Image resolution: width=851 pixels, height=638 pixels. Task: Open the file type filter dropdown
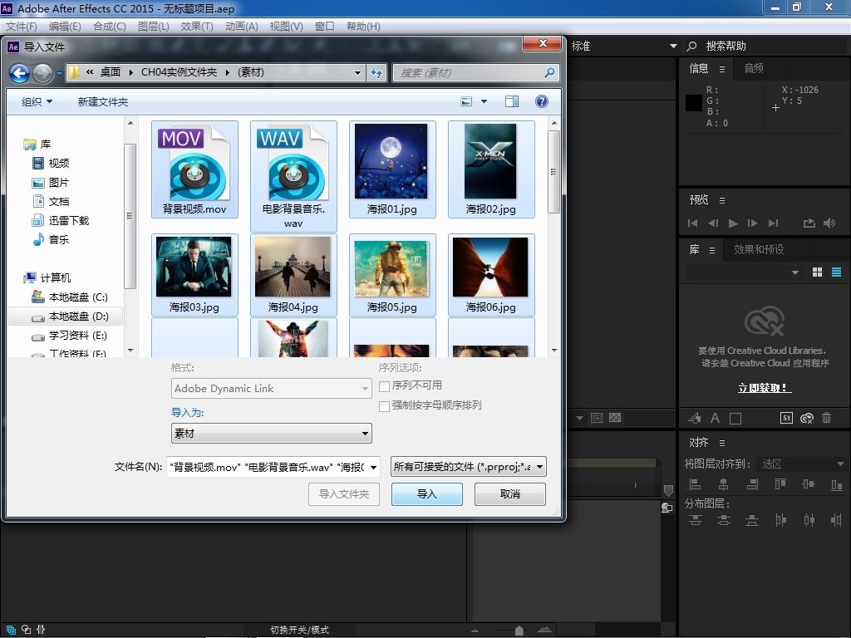pos(469,467)
